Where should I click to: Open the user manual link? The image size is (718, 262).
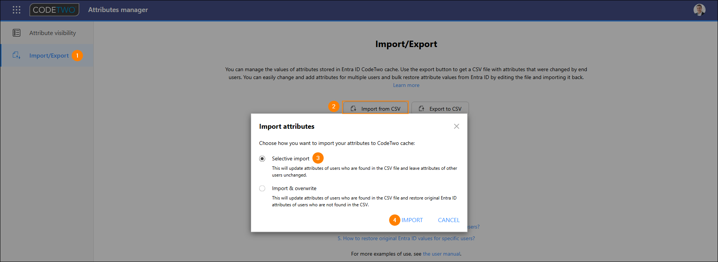[442, 254]
